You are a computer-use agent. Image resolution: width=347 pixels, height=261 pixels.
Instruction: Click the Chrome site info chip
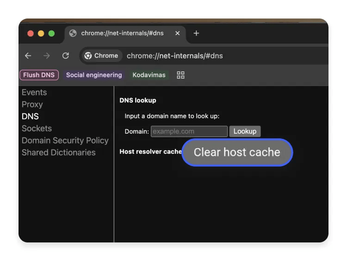(x=101, y=56)
